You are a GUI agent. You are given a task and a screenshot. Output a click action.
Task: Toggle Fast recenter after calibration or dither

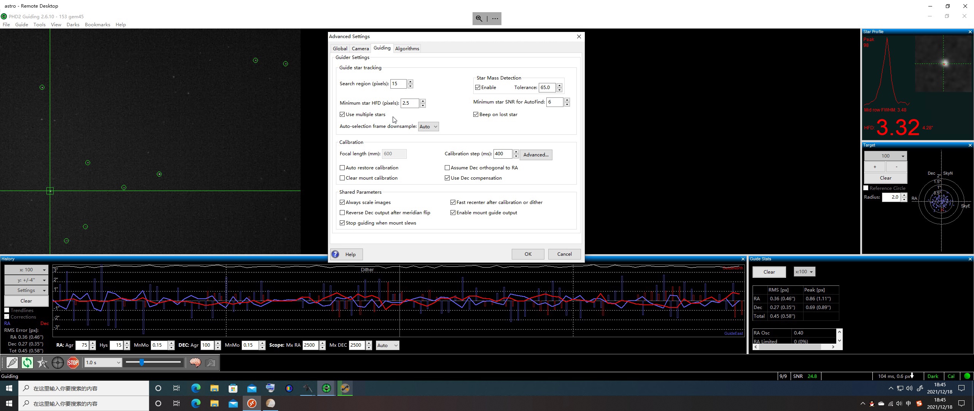point(453,202)
